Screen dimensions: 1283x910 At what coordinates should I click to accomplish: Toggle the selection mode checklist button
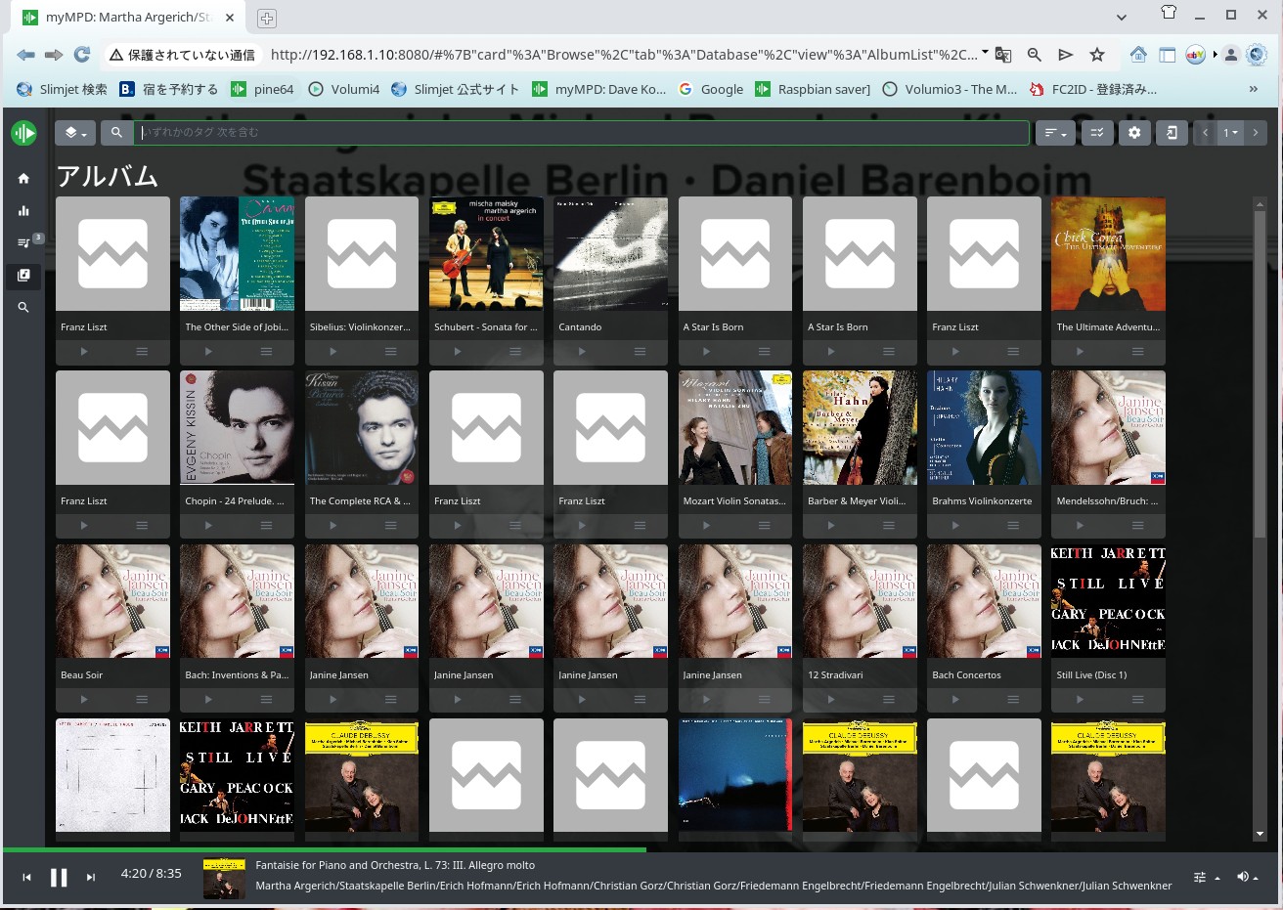click(1097, 133)
